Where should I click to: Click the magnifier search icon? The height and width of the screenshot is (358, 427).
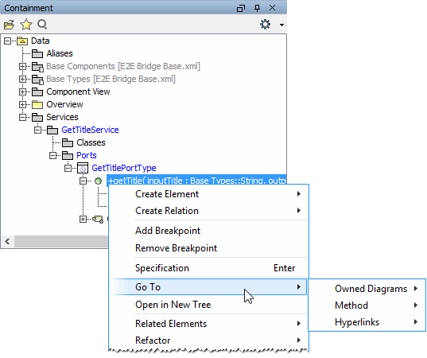pos(42,25)
